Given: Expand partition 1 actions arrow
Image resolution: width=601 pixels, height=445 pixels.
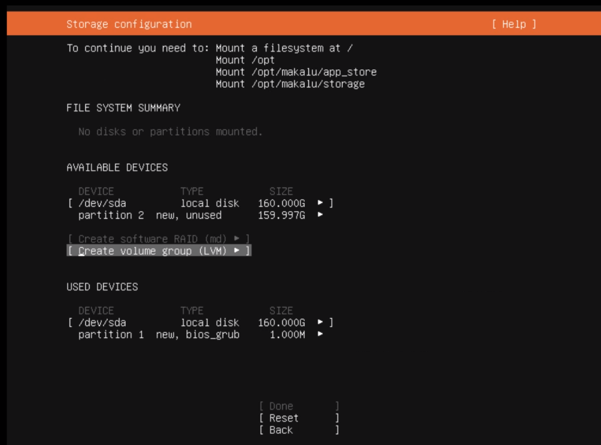Looking at the screenshot, I should pos(319,335).
